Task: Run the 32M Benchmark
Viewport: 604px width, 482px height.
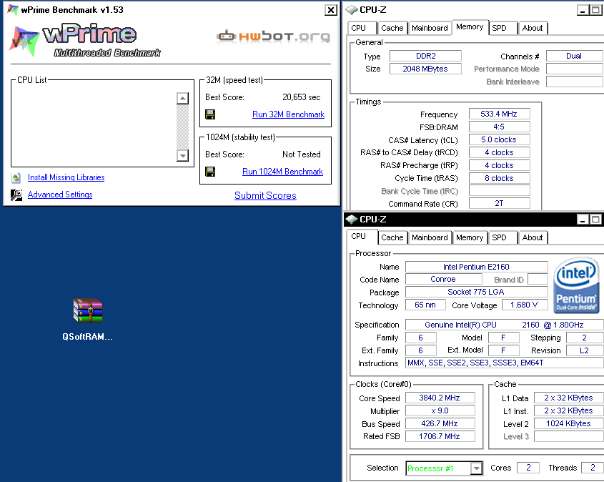Action: pyautogui.click(x=288, y=114)
